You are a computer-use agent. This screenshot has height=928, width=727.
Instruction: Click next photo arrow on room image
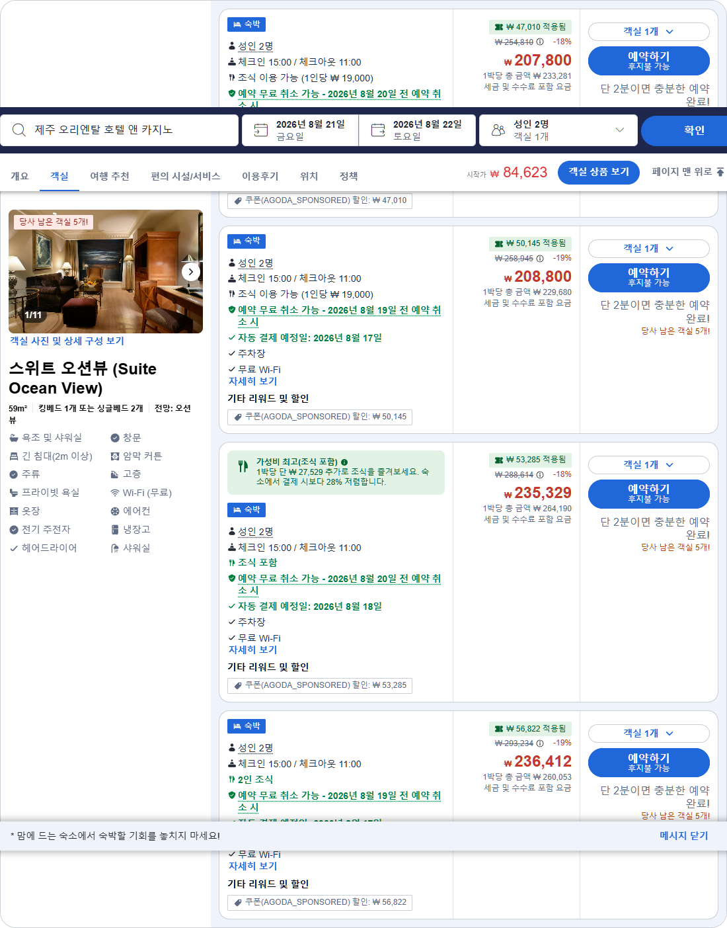click(x=191, y=271)
